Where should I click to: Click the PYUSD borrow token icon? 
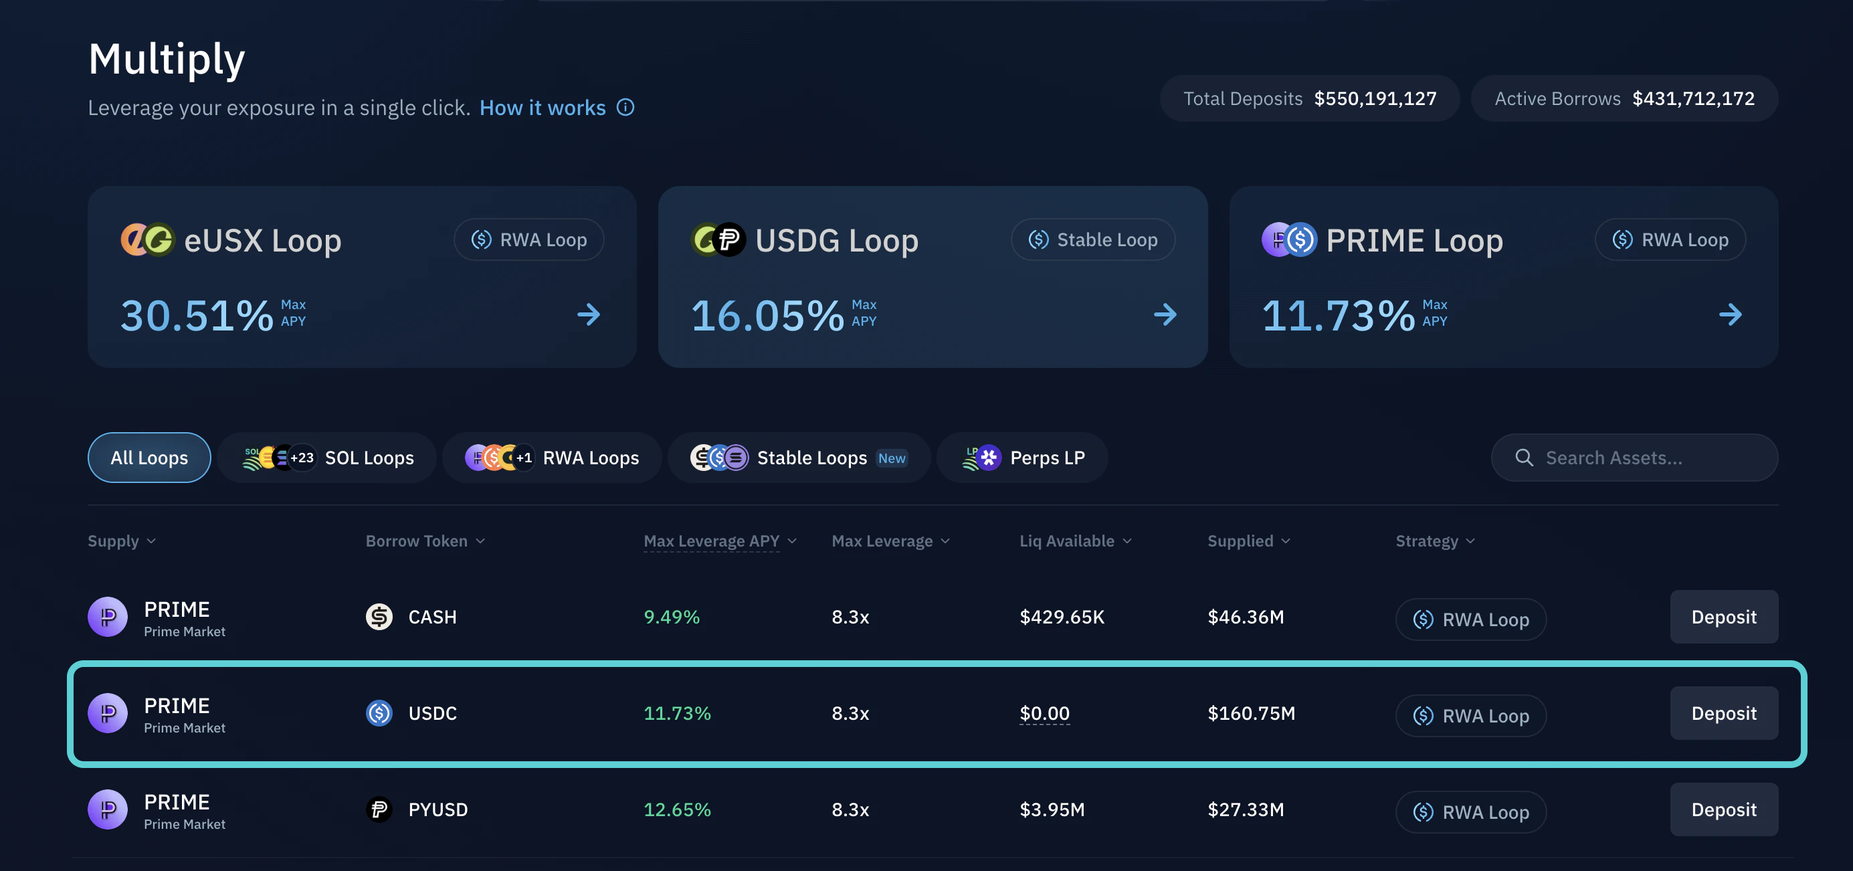[379, 810]
